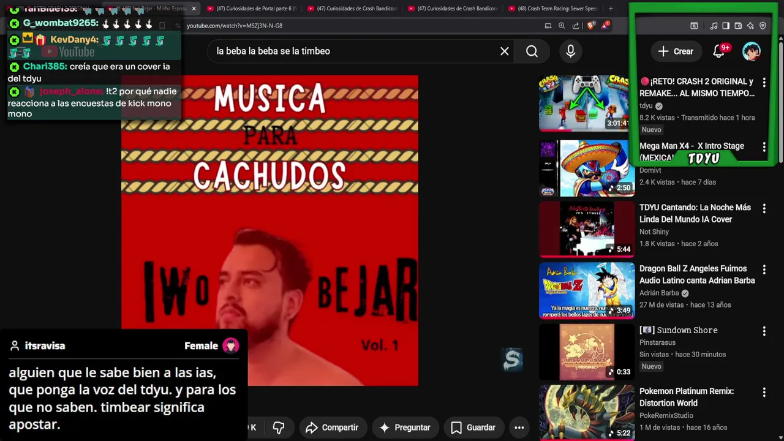Open the Brave Wallet icon
Image resolution: width=784 pixels, height=441 pixels.
click(x=738, y=26)
